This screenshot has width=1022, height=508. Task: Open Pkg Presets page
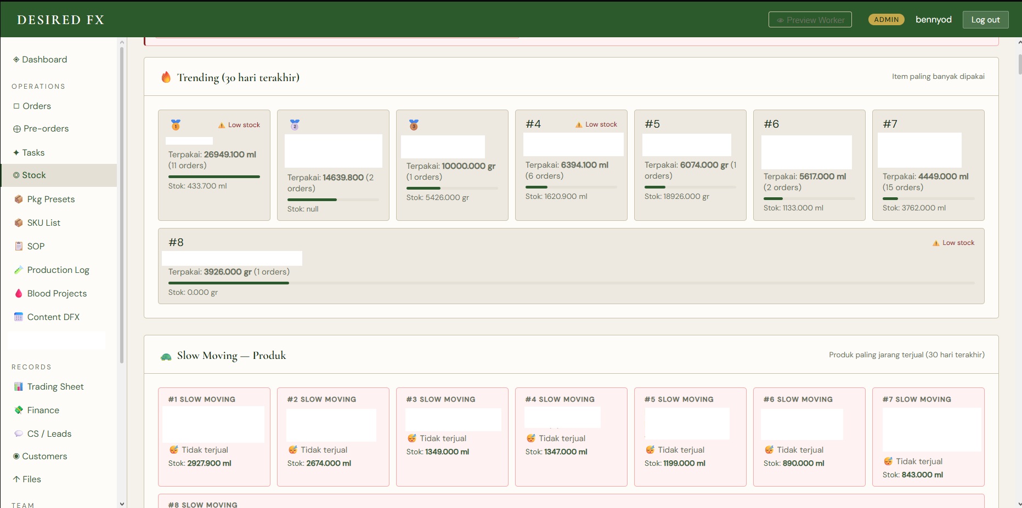[51, 199]
